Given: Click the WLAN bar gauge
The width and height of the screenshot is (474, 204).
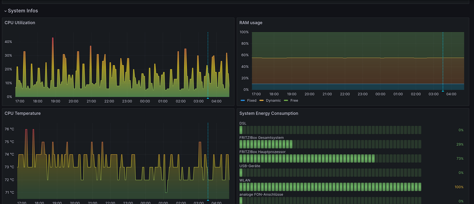Looking at the screenshot, I should [330, 187].
